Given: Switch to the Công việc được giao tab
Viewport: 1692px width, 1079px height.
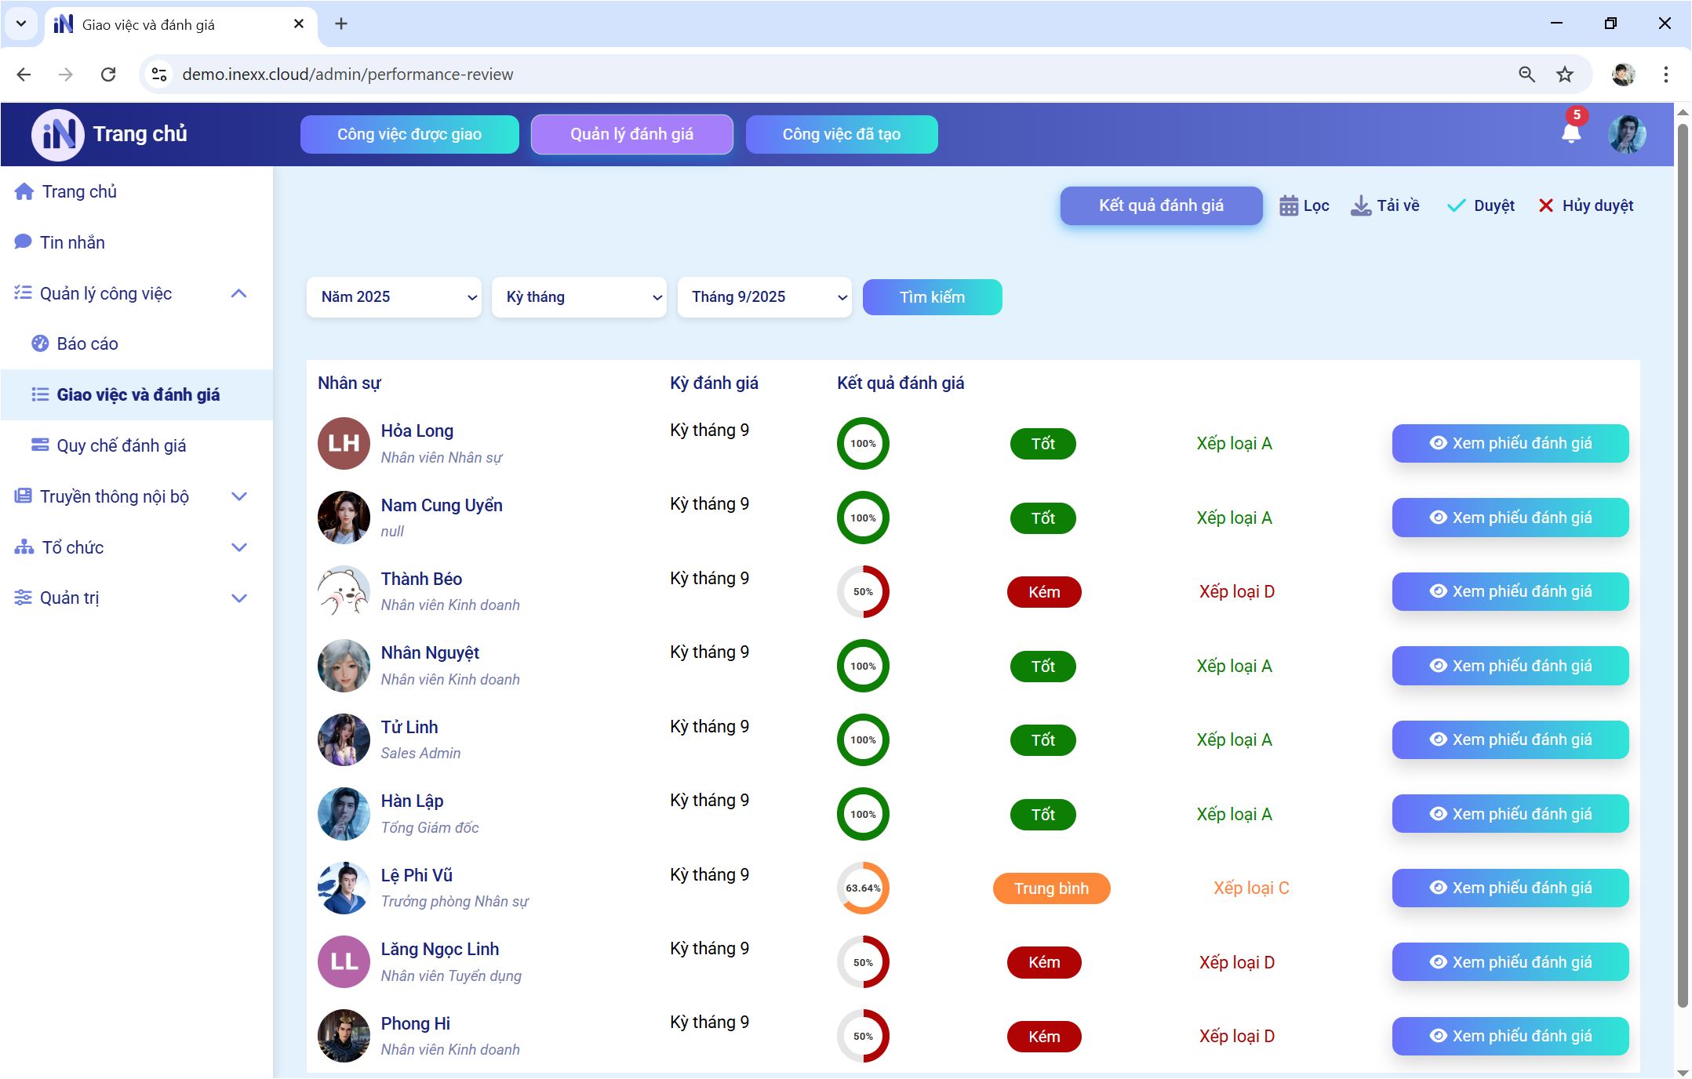Looking at the screenshot, I should coord(409,134).
